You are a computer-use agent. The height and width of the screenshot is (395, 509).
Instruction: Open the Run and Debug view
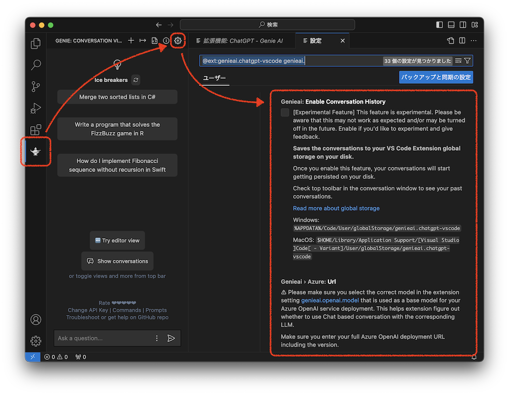pyautogui.click(x=36, y=108)
